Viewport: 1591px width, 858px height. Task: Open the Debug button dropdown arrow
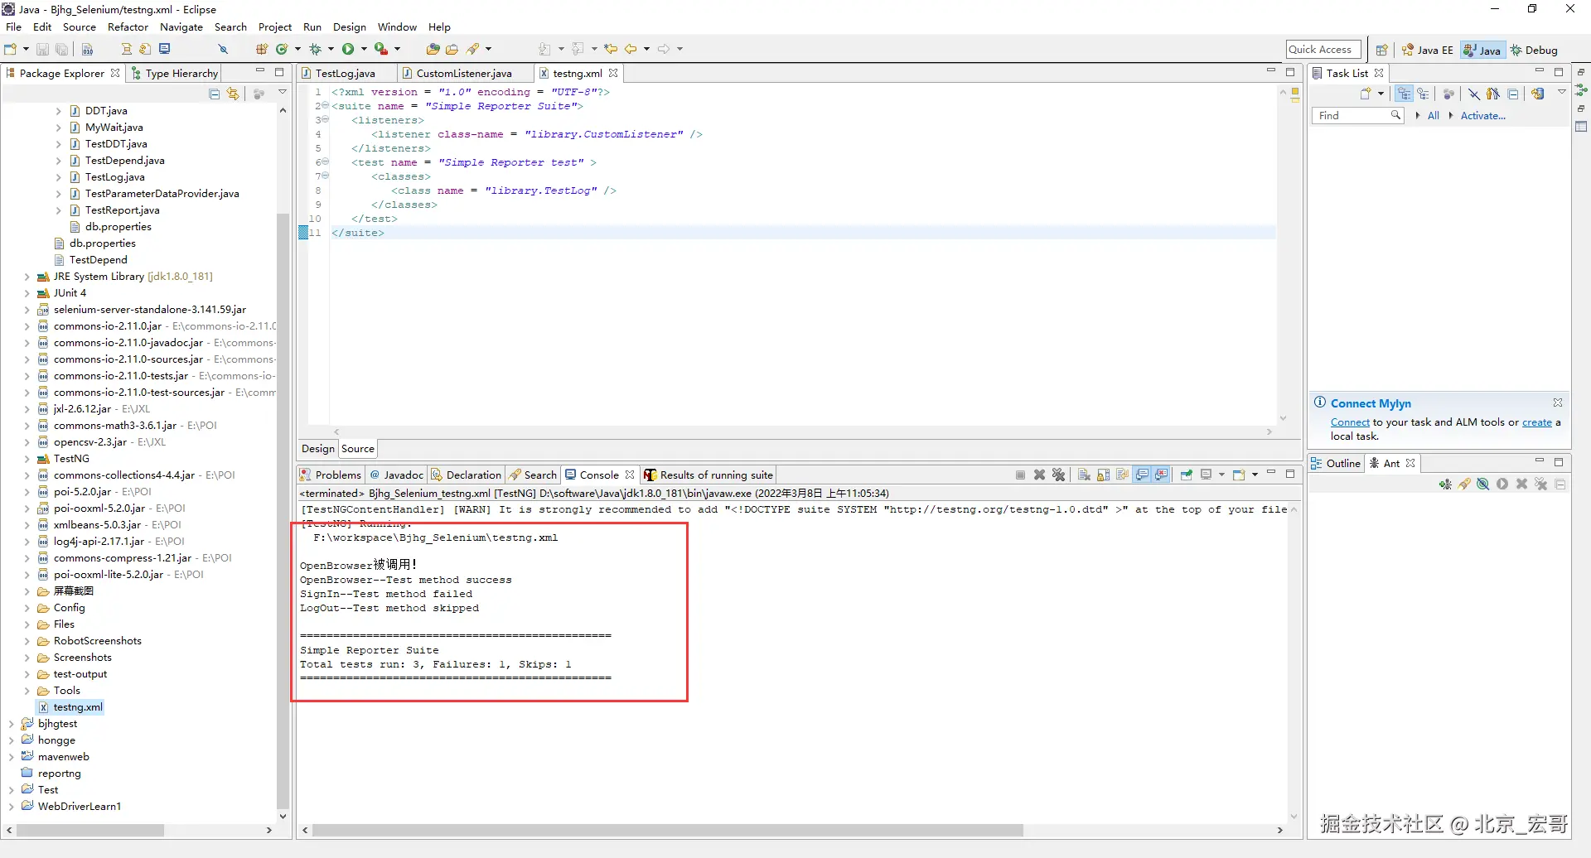click(331, 49)
